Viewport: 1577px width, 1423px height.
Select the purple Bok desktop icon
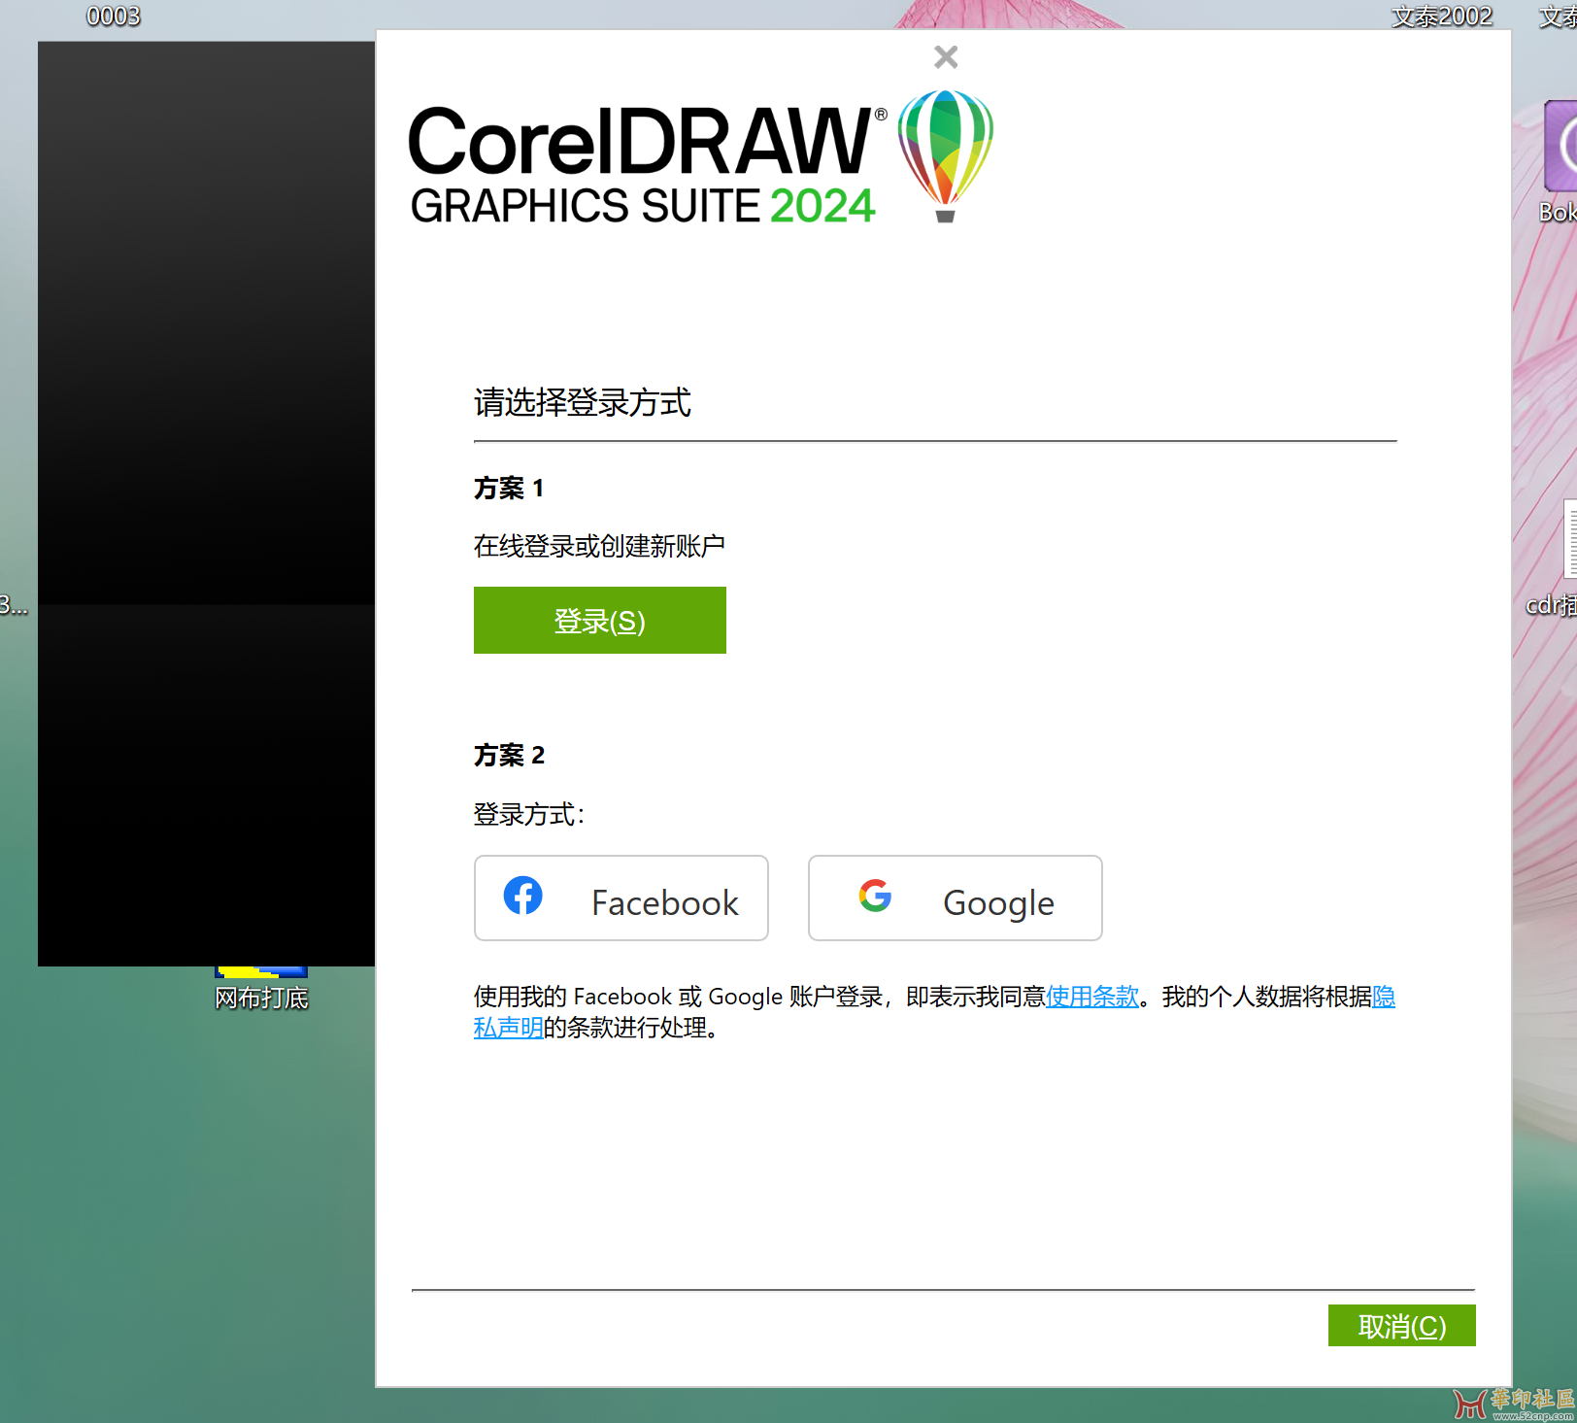tap(1559, 162)
